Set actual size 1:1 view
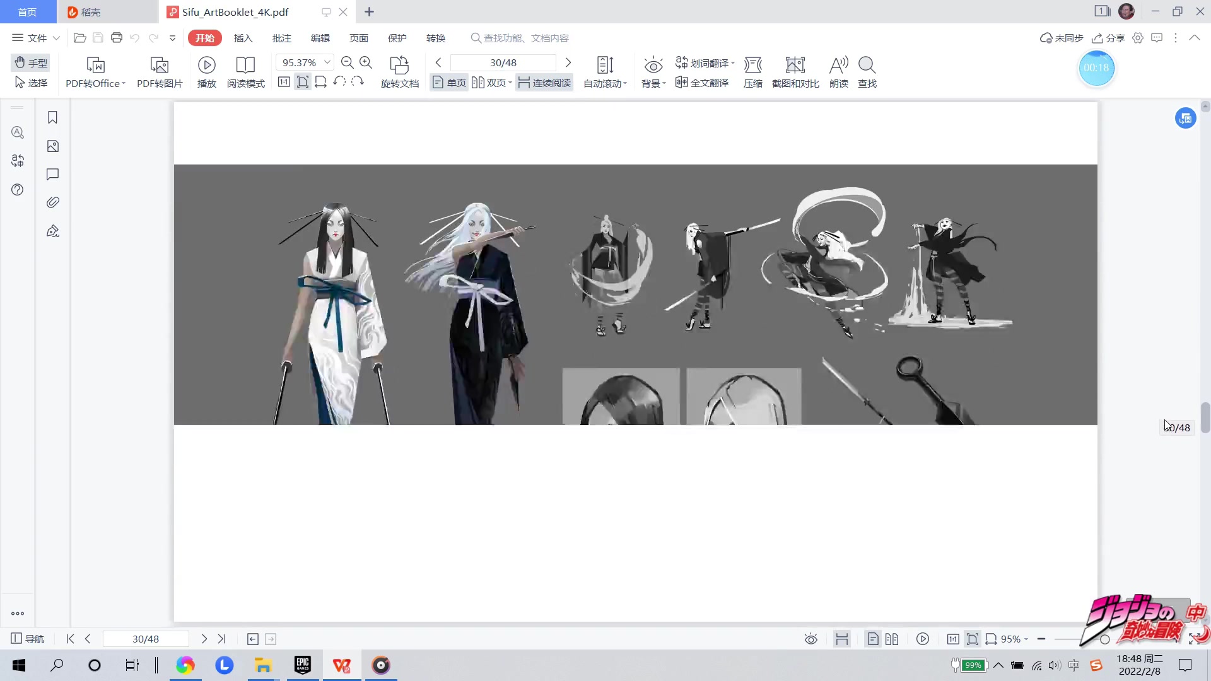The height and width of the screenshot is (681, 1211). [284, 82]
